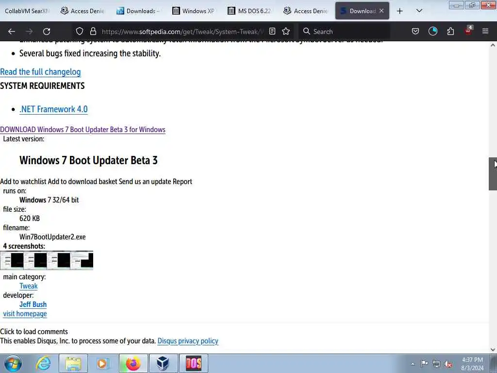Bookmark this page with the star
Viewport: 497px width, 373px height.
tap(286, 32)
